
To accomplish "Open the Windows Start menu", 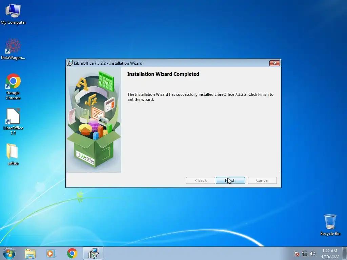I will (x=9, y=253).
